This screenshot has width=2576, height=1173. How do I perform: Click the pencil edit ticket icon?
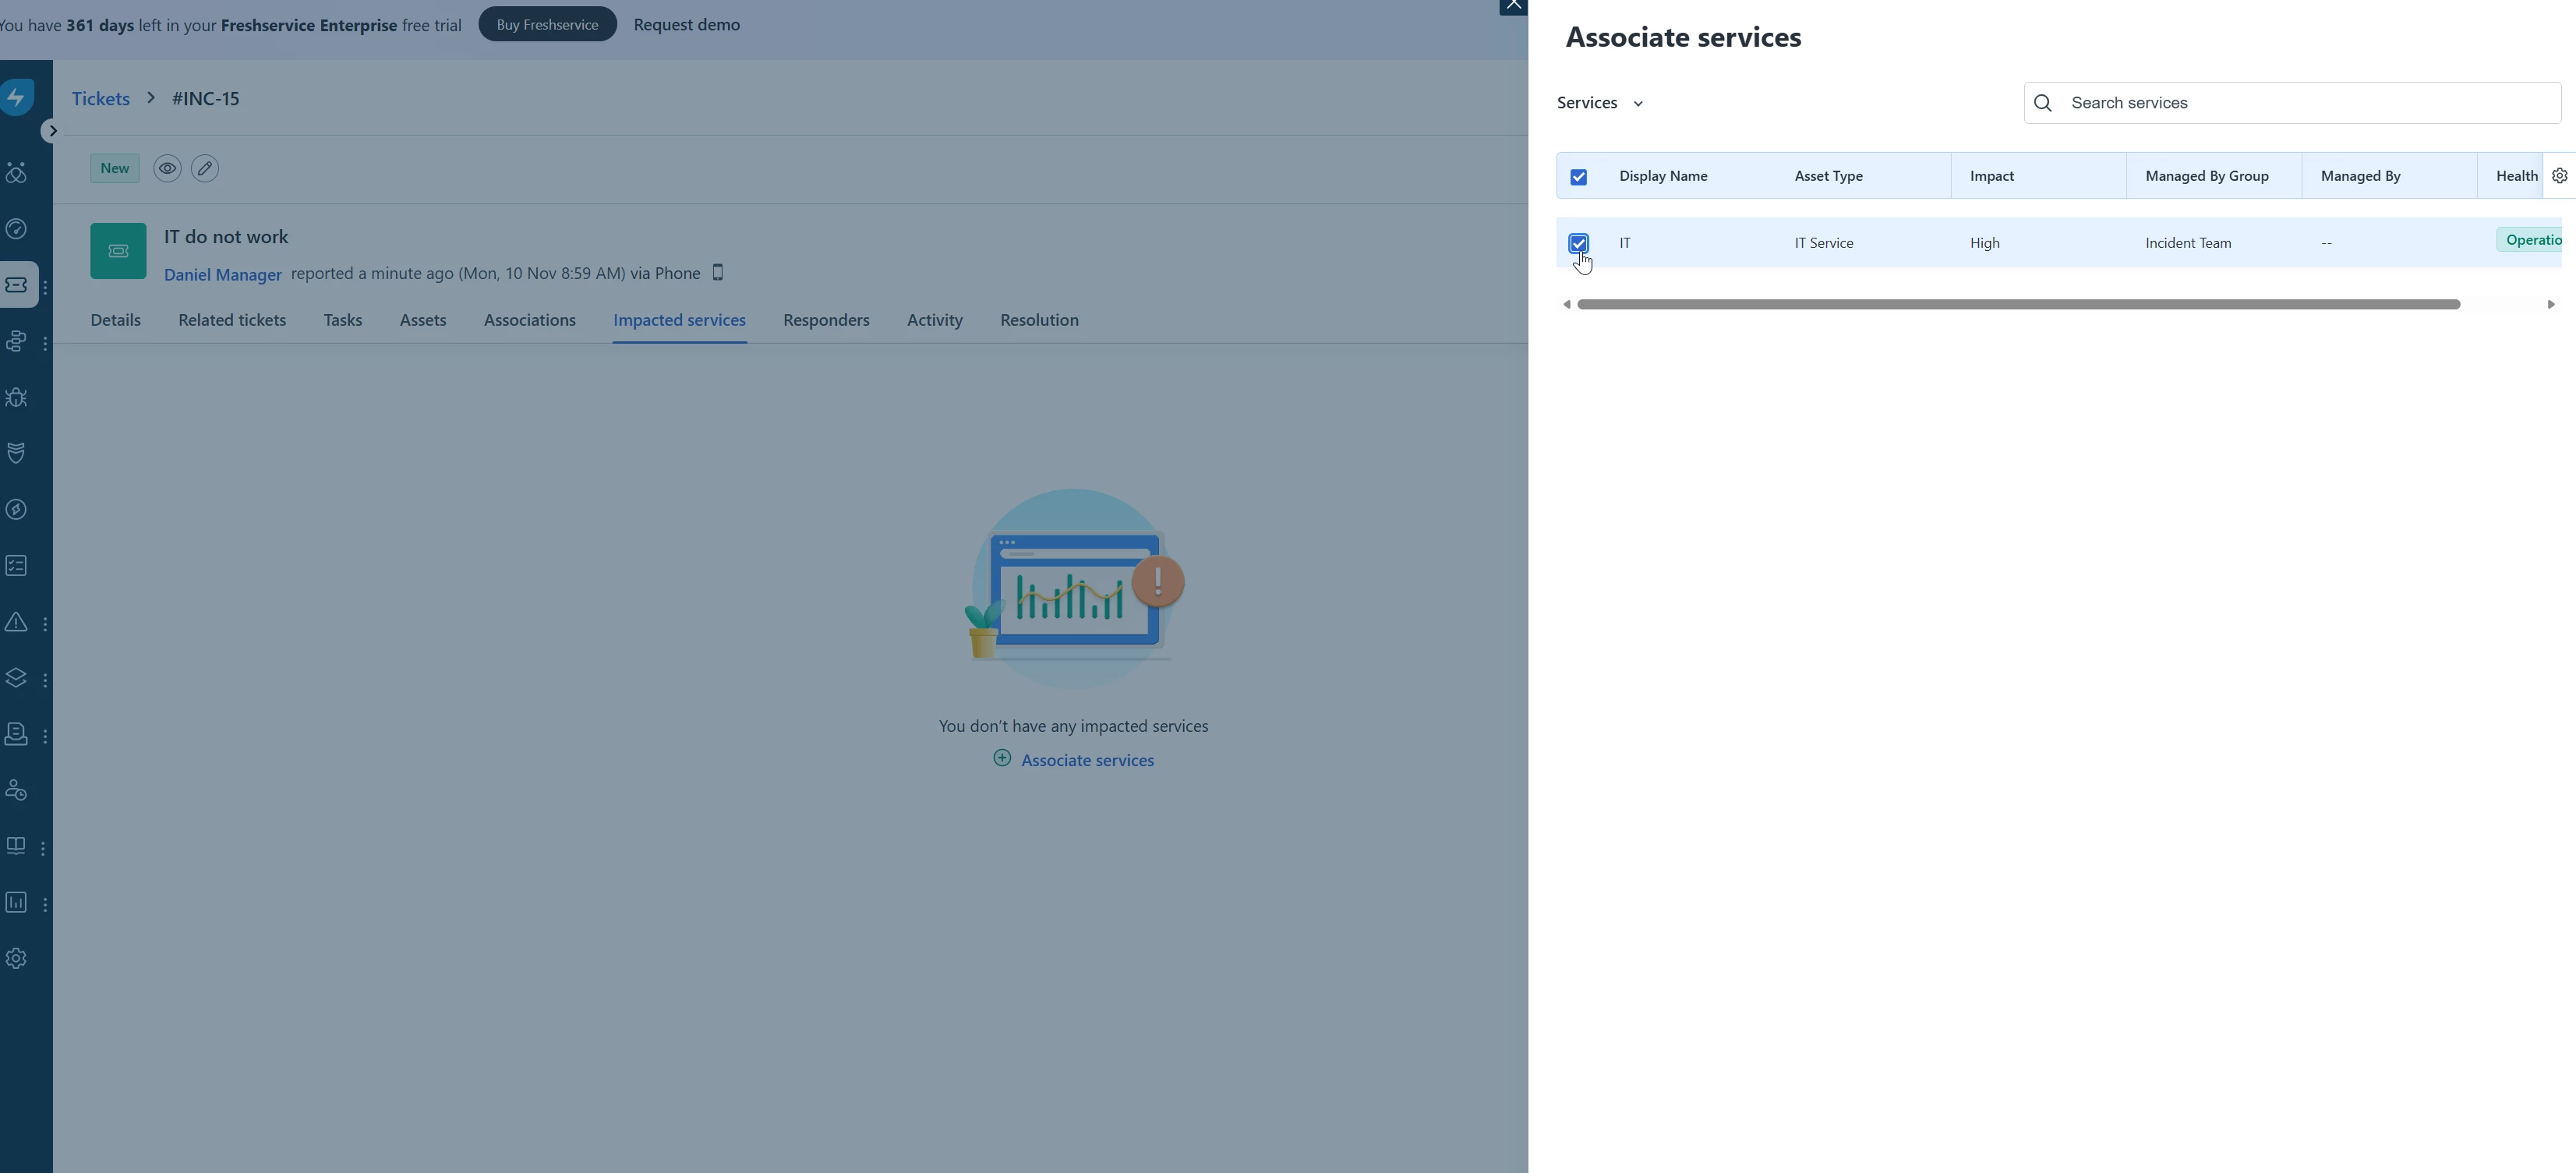coord(205,168)
